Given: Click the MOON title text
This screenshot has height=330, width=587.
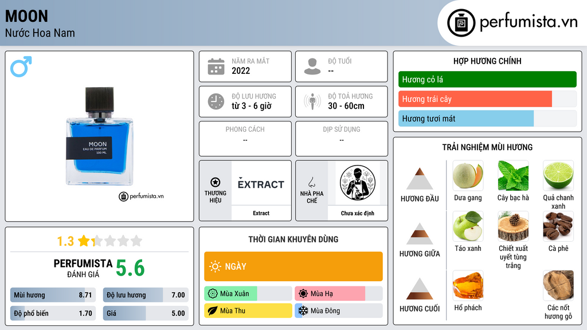Looking at the screenshot, I should coord(26,16).
